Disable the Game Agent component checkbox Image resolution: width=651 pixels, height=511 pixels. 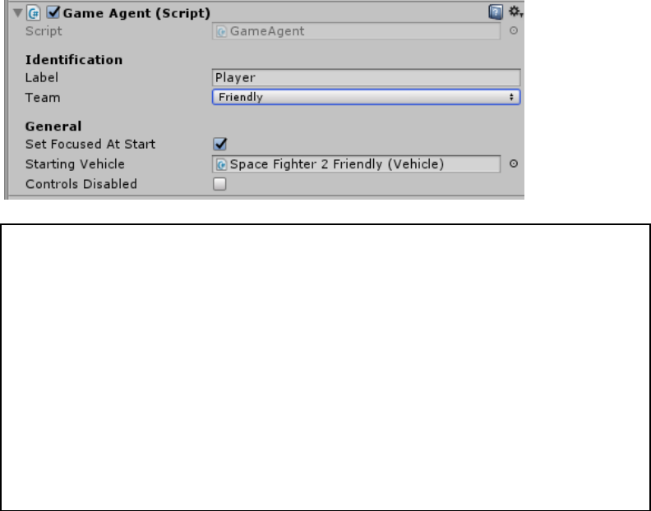[53, 12]
